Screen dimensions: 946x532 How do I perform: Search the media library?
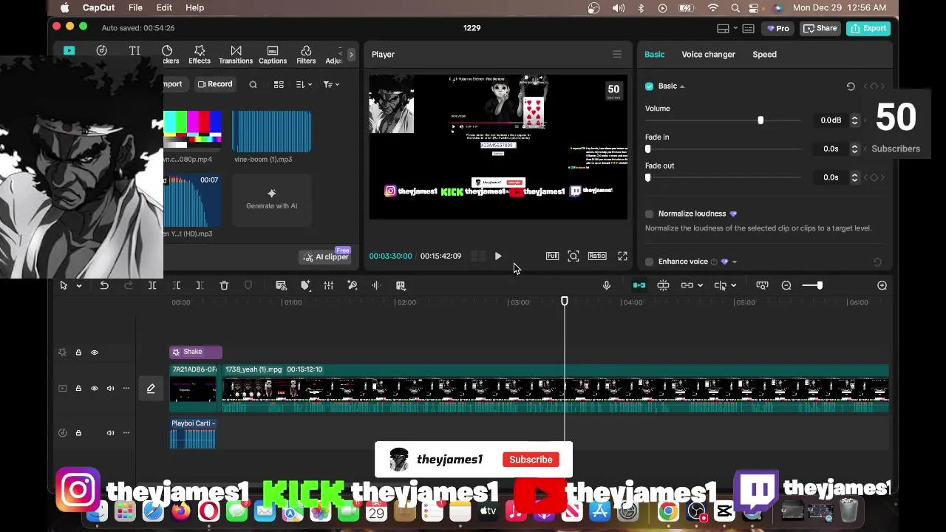253,84
